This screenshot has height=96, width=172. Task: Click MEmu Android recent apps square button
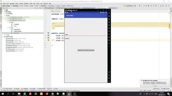109,78
